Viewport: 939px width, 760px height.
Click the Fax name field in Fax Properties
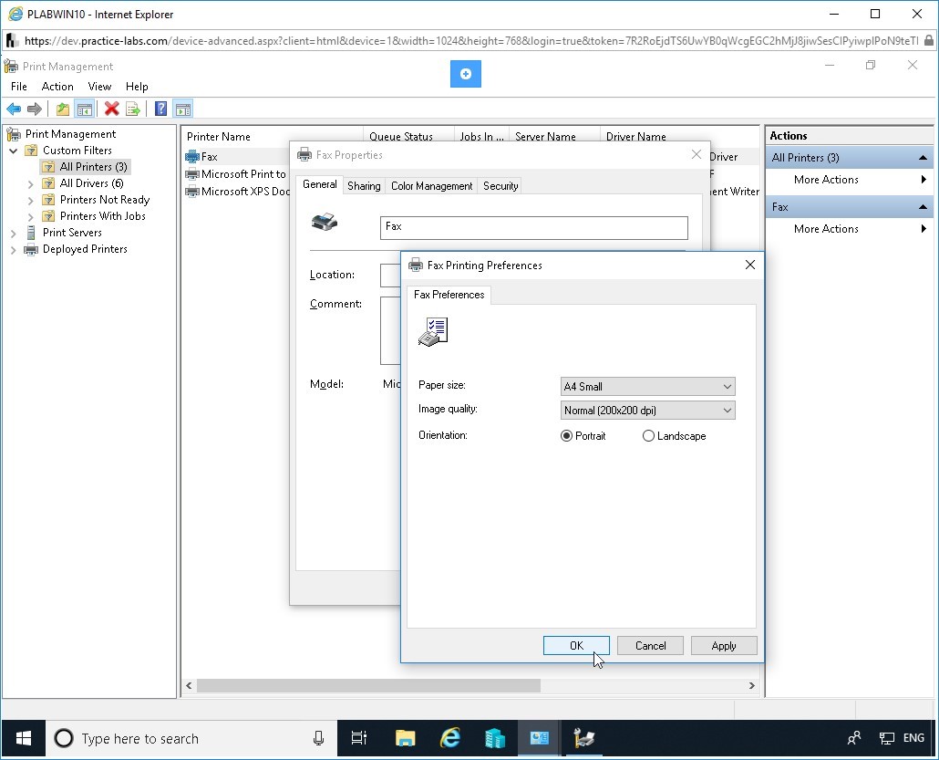click(533, 228)
